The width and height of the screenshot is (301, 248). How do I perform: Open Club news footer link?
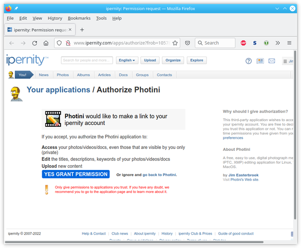click(x=120, y=234)
